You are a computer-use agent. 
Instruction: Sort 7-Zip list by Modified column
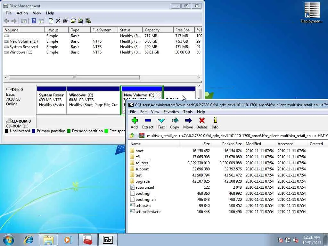point(259,144)
